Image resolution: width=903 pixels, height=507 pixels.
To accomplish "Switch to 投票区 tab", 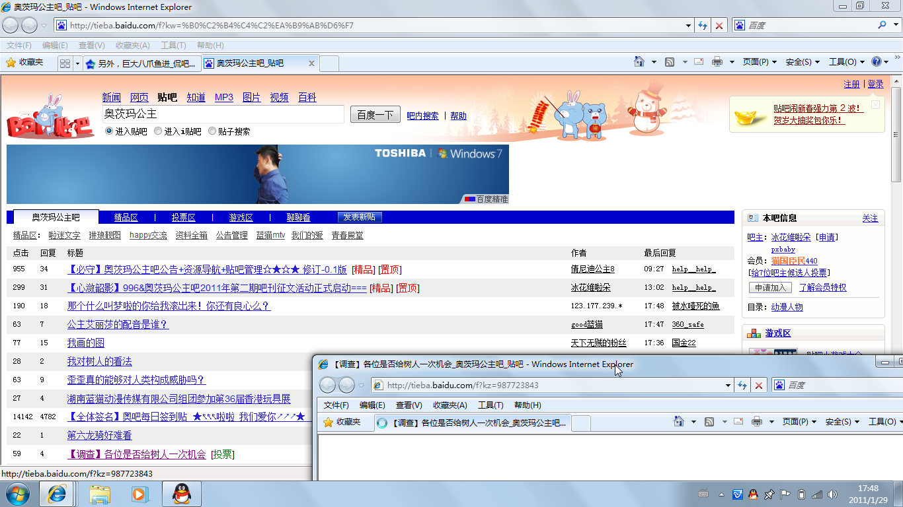I will click(183, 217).
